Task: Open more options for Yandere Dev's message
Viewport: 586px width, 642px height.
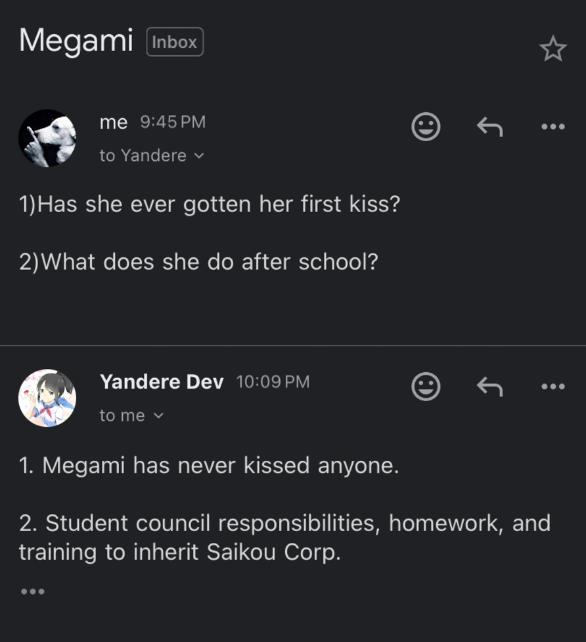Action: [552, 387]
